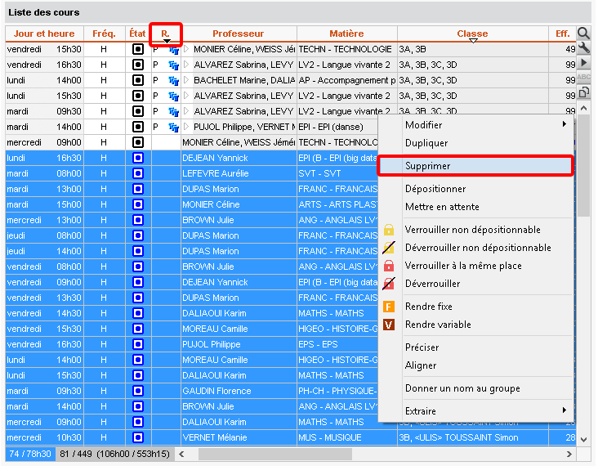Screen dimensions: 598x466
Task: Click group icon in mardi 14h00 EPI danse row
Action: (173, 128)
